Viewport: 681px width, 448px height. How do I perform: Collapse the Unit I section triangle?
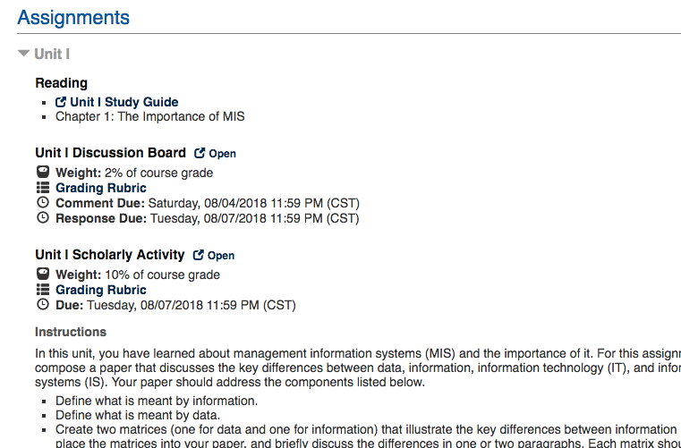(x=23, y=54)
